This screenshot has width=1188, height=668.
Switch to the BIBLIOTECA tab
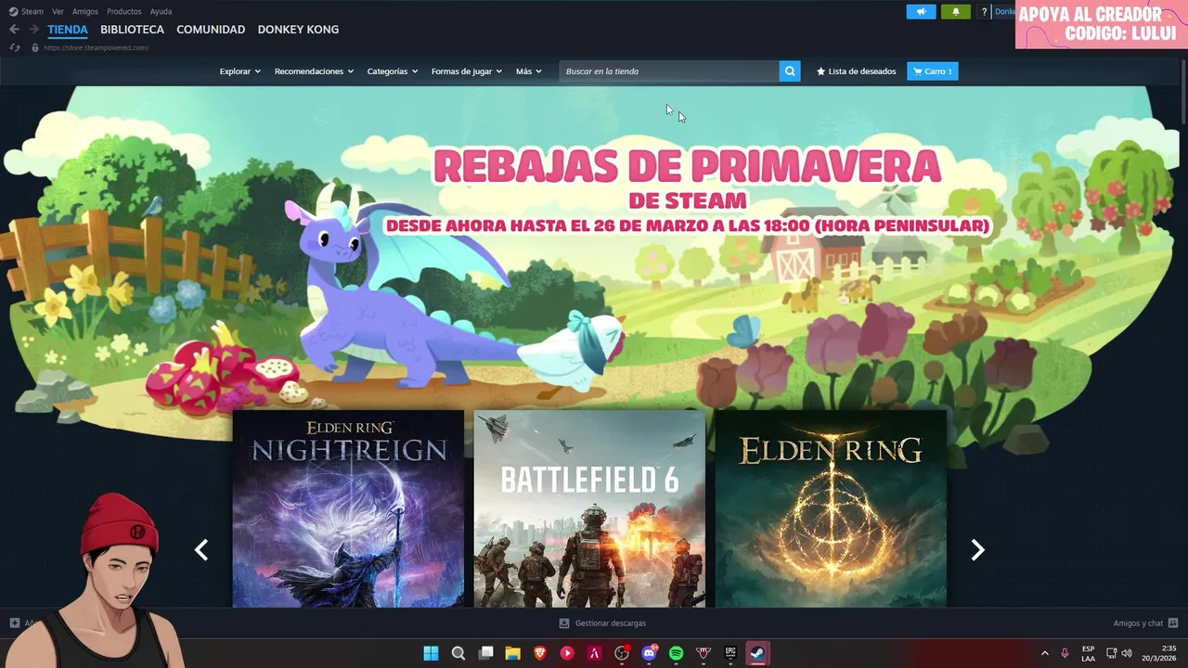(132, 30)
